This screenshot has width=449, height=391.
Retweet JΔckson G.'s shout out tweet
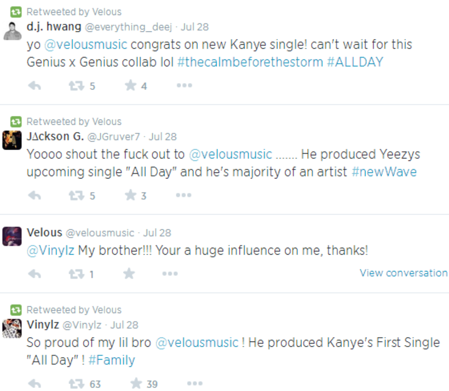pos(76,195)
